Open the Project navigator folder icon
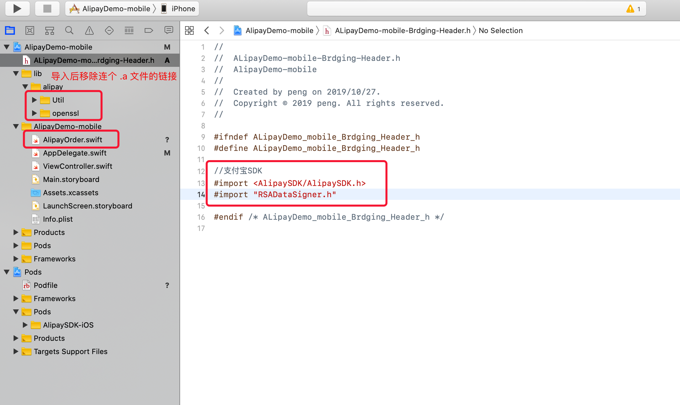This screenshot has height=405, width=680. coord(10,30)
